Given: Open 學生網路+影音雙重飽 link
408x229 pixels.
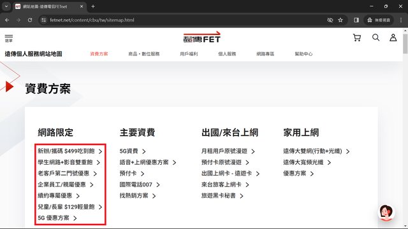Looking at the screenshot, I should click(x=69, y=162).
